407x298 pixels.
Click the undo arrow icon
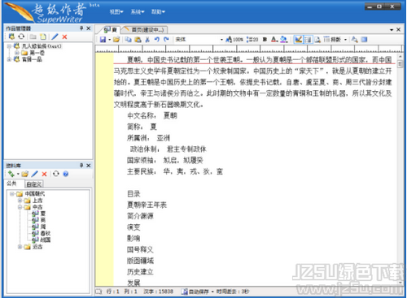tap(157, 40)
